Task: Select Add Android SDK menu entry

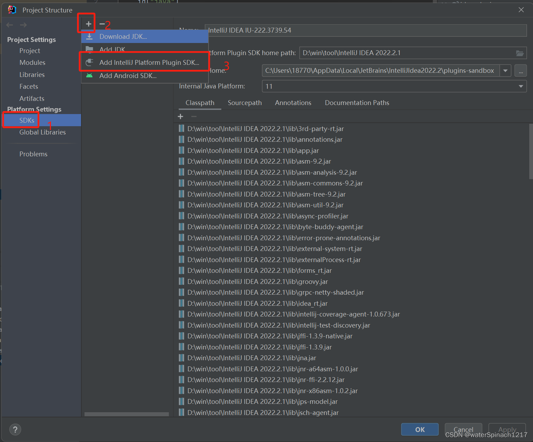Action: click(x=145, y=76)
